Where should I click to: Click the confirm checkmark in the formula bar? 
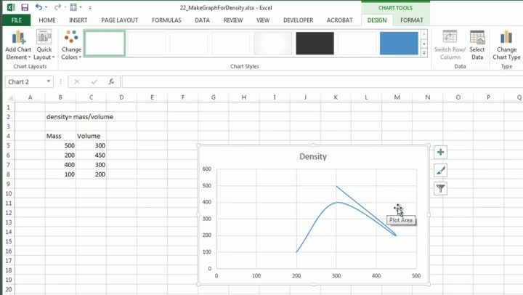click(x=94, y=82)
